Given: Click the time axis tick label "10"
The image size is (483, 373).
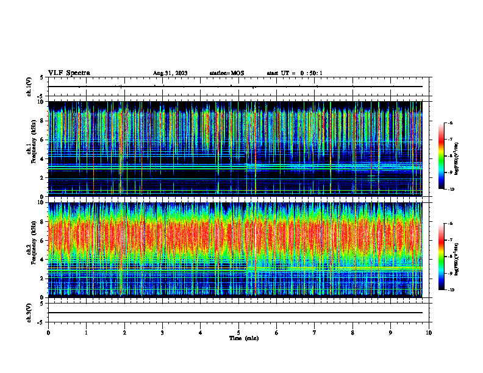Looking at the screenshot, I should pos(429,333).
